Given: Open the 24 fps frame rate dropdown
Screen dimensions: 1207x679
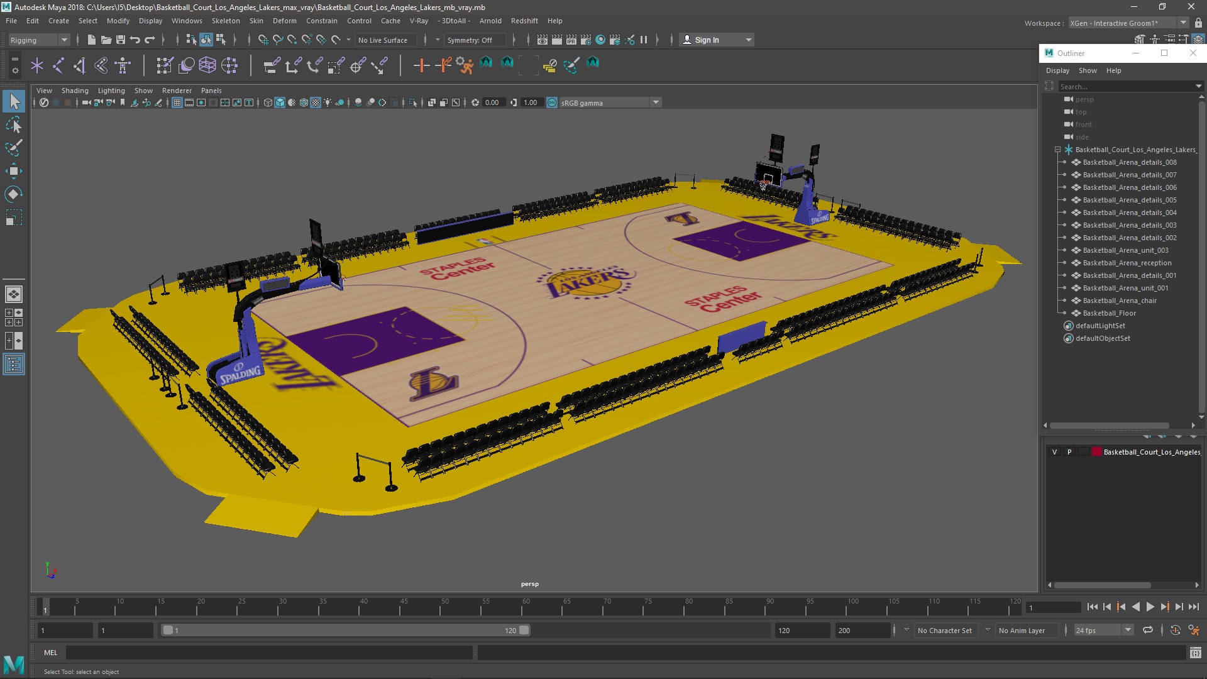Looking at the screenshot, I should 1103,630.
